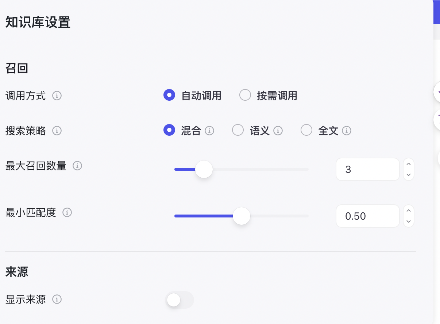The height and width of the screenshot is (324, 440).
Task: Enable the 显示来源 toggle switch
Action: click(180, 300)
